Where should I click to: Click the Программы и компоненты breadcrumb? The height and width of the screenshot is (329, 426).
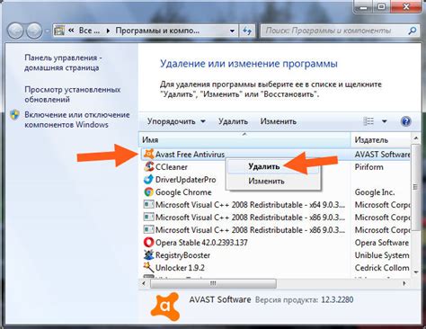157,31
